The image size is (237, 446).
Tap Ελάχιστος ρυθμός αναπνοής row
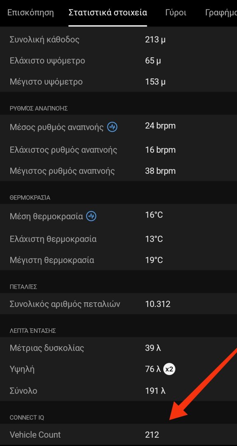click(118, 149)
